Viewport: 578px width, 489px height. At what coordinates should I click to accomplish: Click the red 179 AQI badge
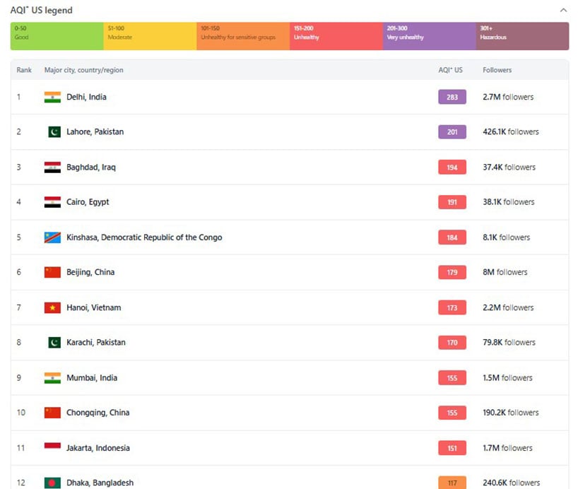click(452, 272)
